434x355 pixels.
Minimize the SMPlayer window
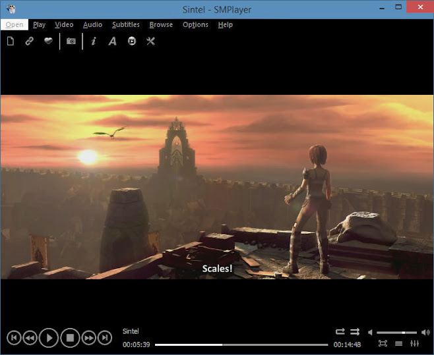[382, 7]
